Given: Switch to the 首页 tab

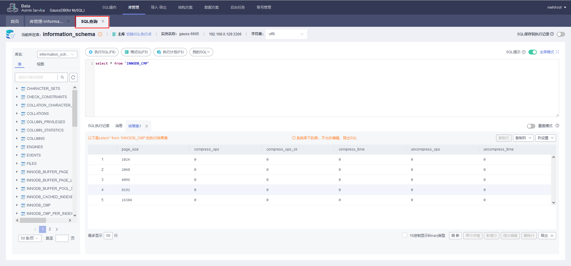Looking at the screenshot, I should [15, 21].
